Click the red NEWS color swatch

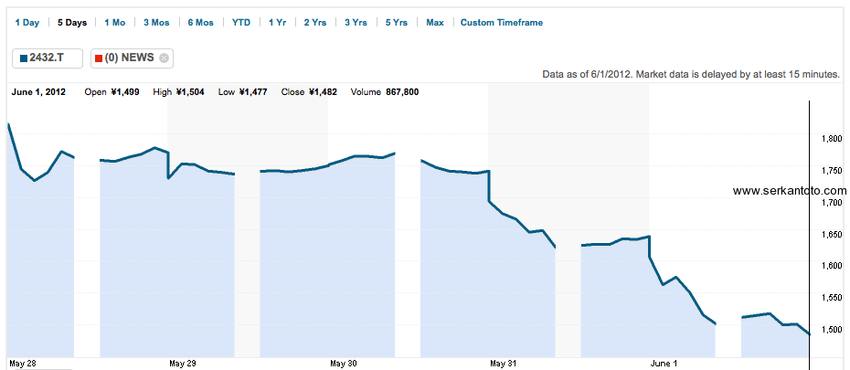coord(99,58)
